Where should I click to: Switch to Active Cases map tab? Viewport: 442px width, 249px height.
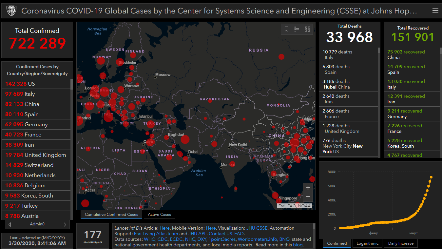[x=159, y=215]
